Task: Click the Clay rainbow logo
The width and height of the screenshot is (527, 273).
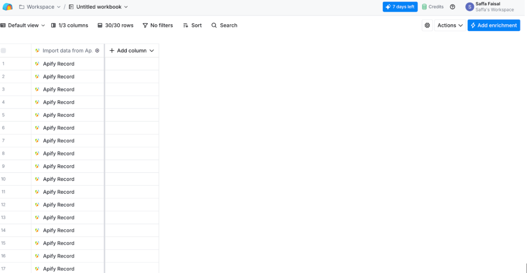Action: pos(7,7)
